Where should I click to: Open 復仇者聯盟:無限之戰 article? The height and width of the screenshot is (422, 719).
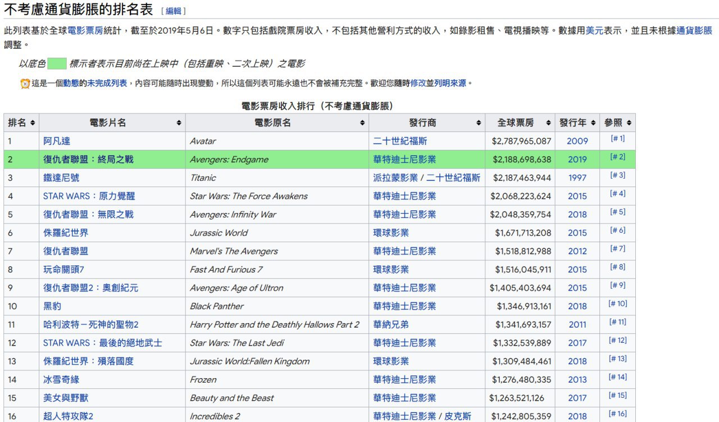[88, 214]
